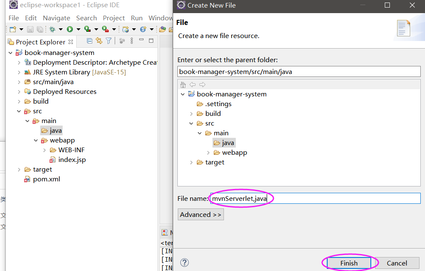425x271 pixels.
Task: Expand webapp folder in dialog tree
Action: pyautogui.click(x=208, y=153)
